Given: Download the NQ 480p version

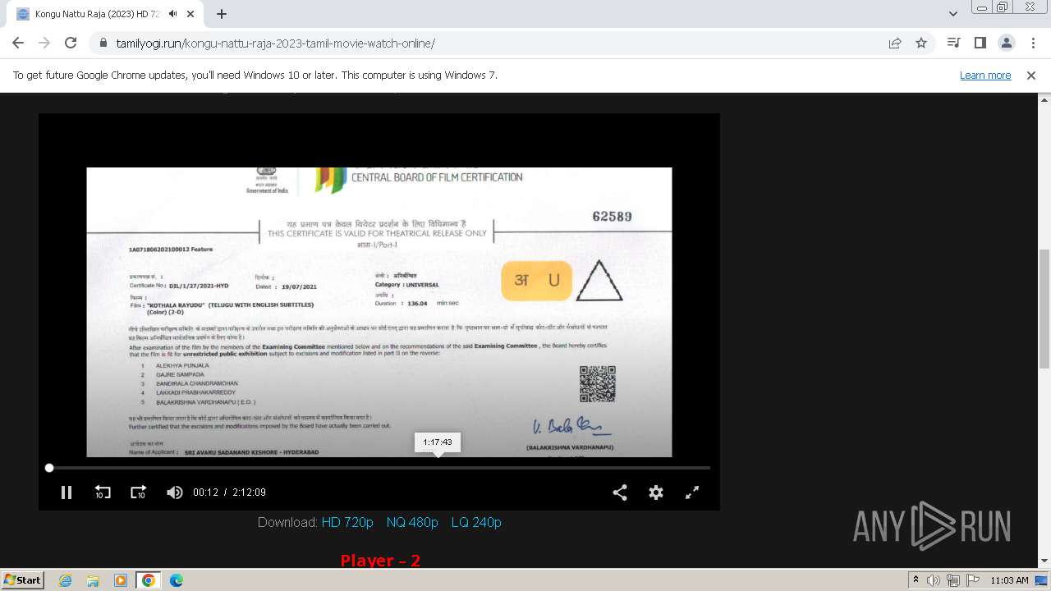Looking at the screenshot, I should pos(412,522).
